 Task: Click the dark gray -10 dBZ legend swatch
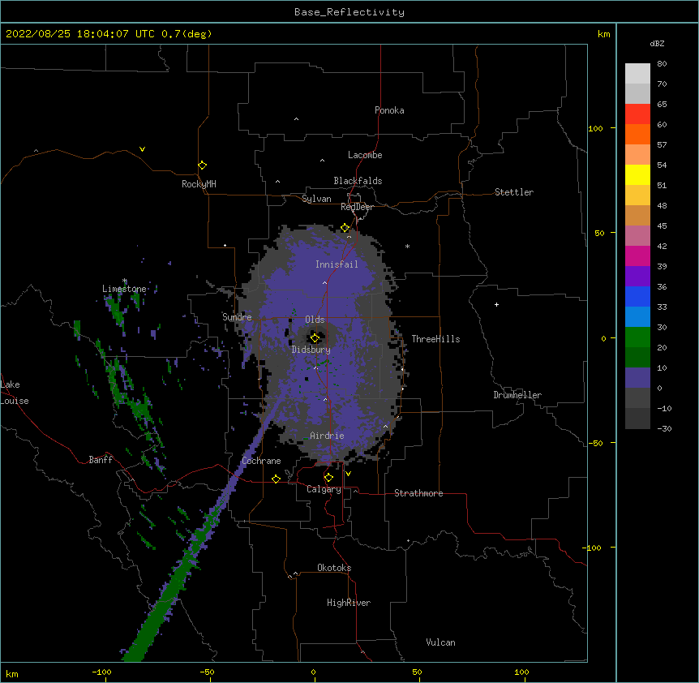click(x=637, y=419)
